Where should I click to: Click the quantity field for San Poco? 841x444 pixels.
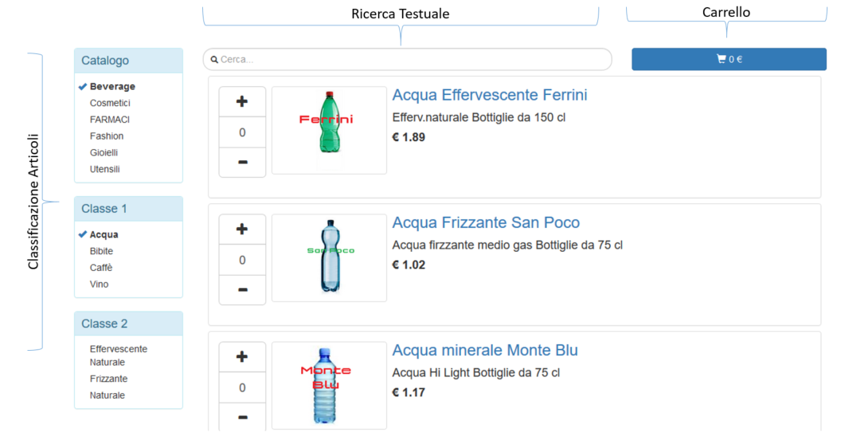pyautogui.click(x=242, y=260)
